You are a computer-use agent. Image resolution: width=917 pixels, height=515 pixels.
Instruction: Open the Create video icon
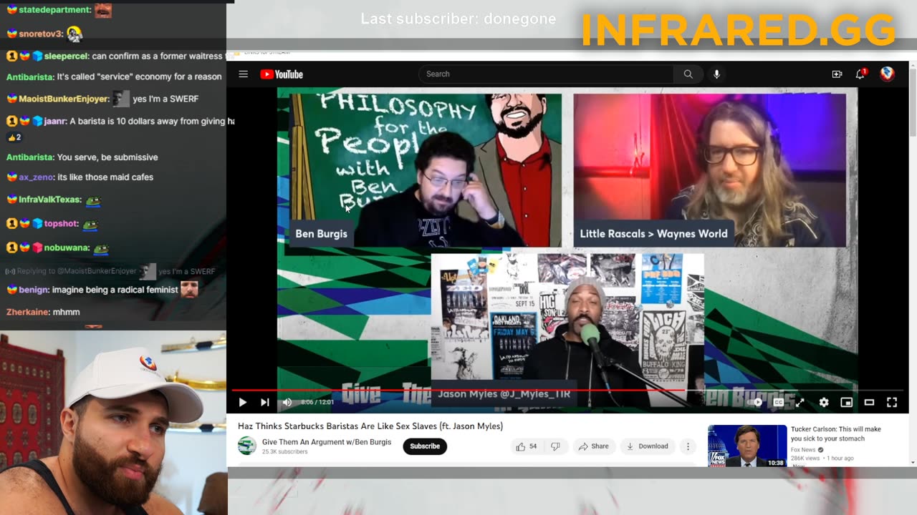(837, 74)
